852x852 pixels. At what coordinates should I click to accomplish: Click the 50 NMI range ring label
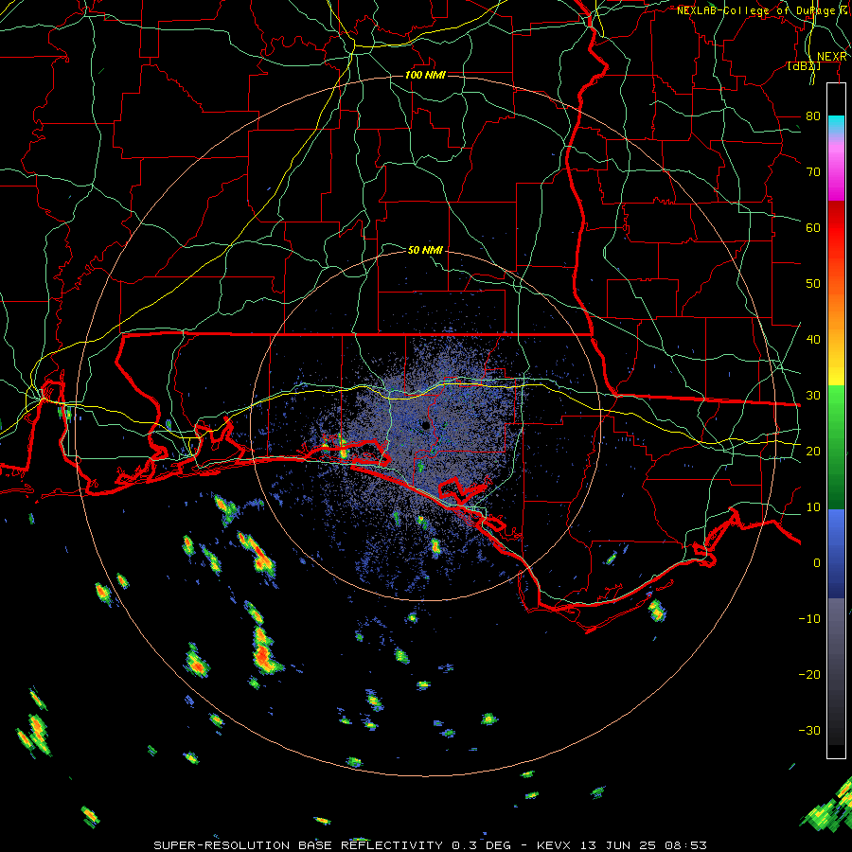(x=425, y=250)
